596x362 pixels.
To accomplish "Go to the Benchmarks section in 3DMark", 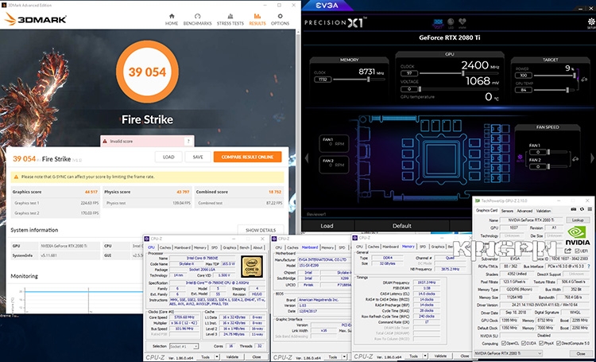I will [x=199, y=18].
